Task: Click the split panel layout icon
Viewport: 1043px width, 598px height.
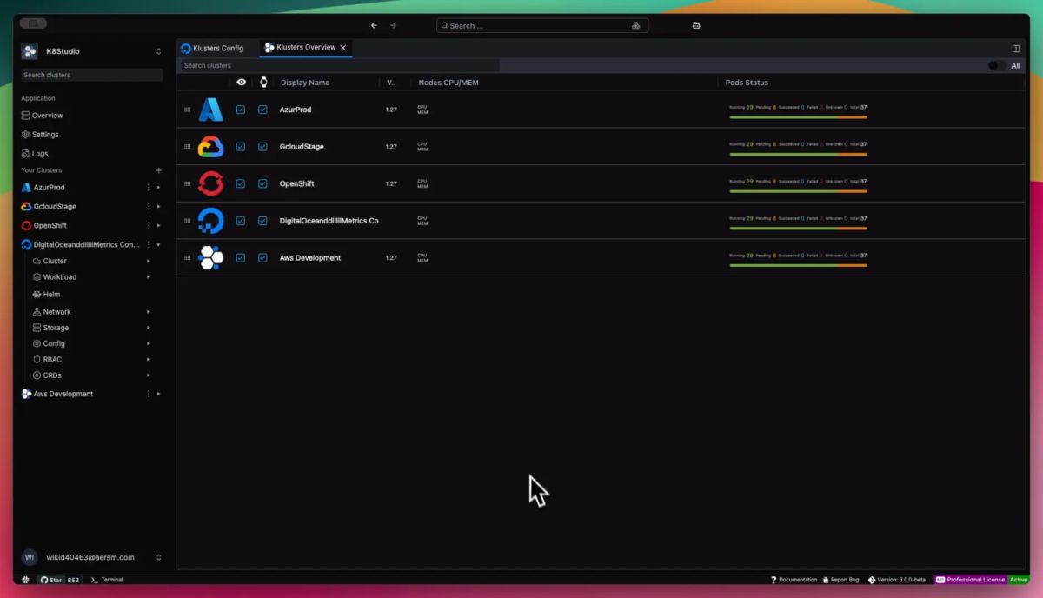Action: [1016, 49]
